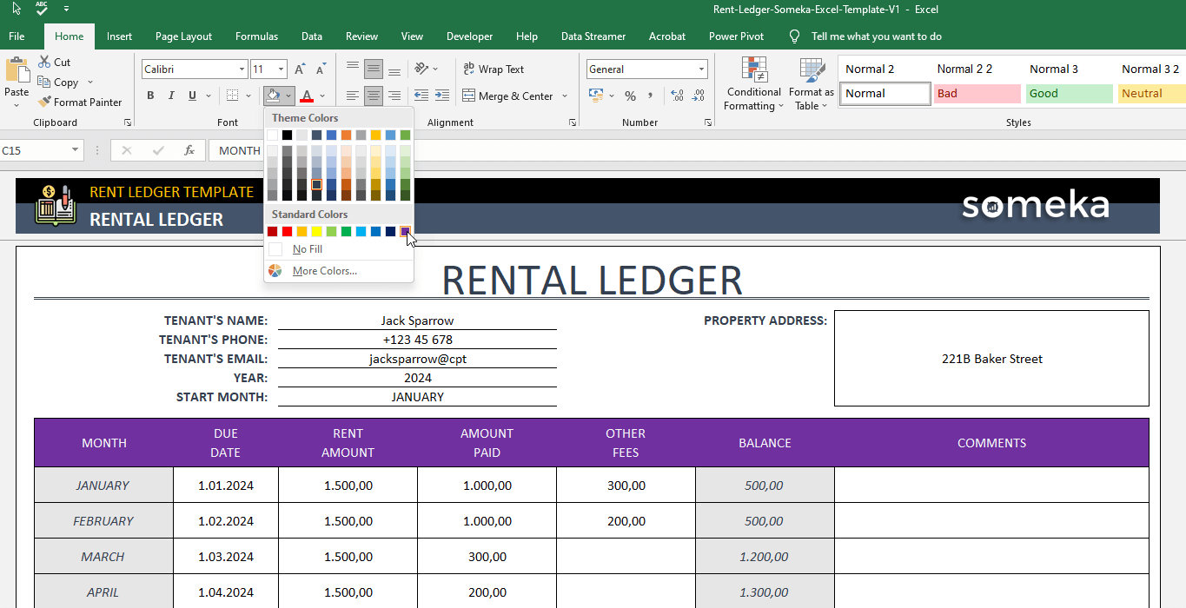Switch to the Data Streamer tab
The image size is (1186, 608).
tap(593, 36)
